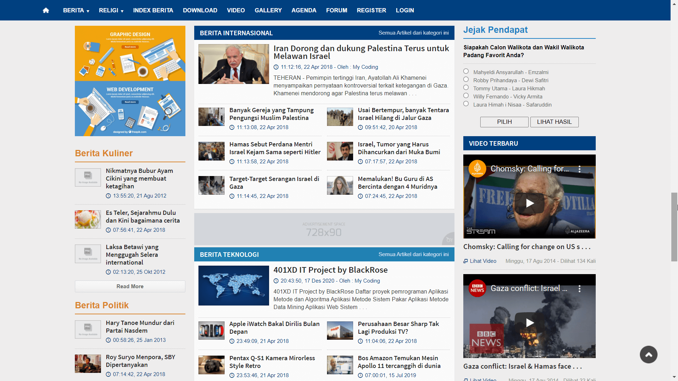
Task: Click the 401XD IT Project world map thumbnail
Action: point(233,285)
